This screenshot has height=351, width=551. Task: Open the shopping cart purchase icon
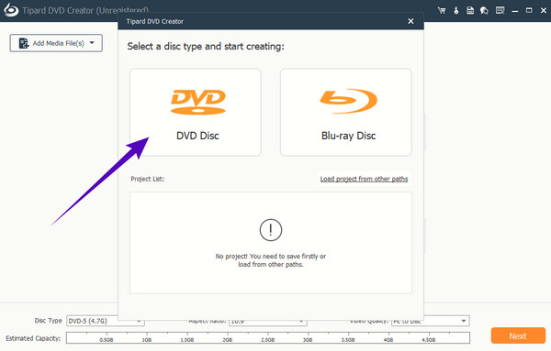point(442,10)
